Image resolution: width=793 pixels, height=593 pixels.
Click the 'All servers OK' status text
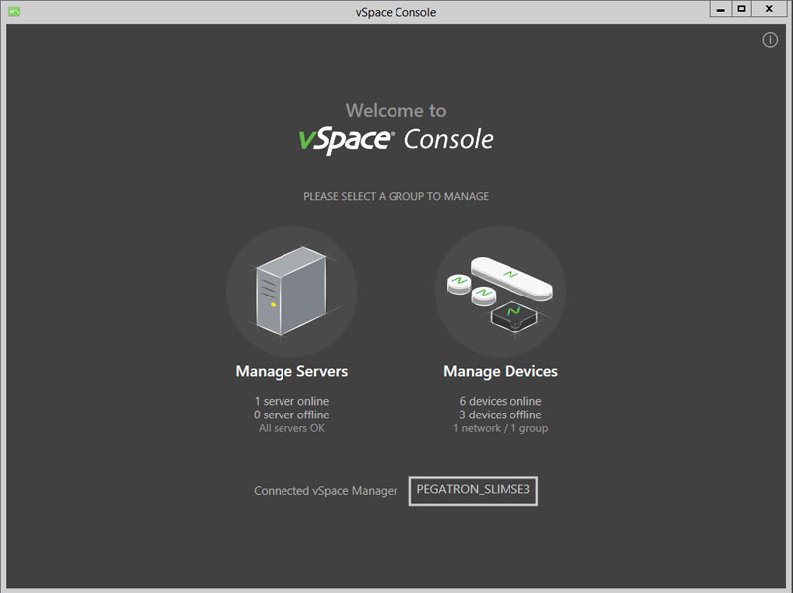click(291, 428)
